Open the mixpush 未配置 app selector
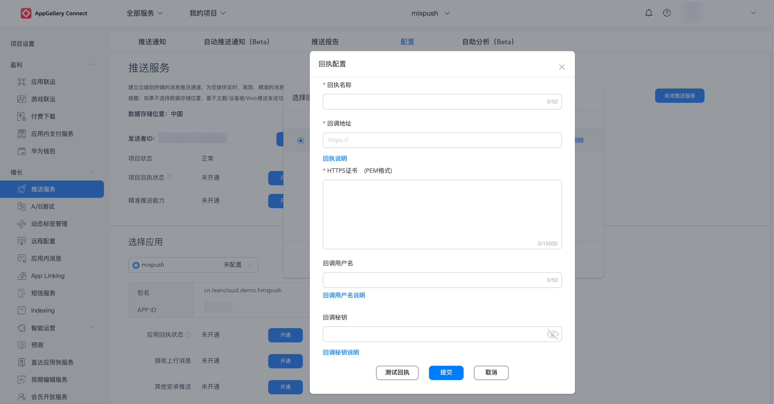The image size is (774, 404). (x=193, y=265)
